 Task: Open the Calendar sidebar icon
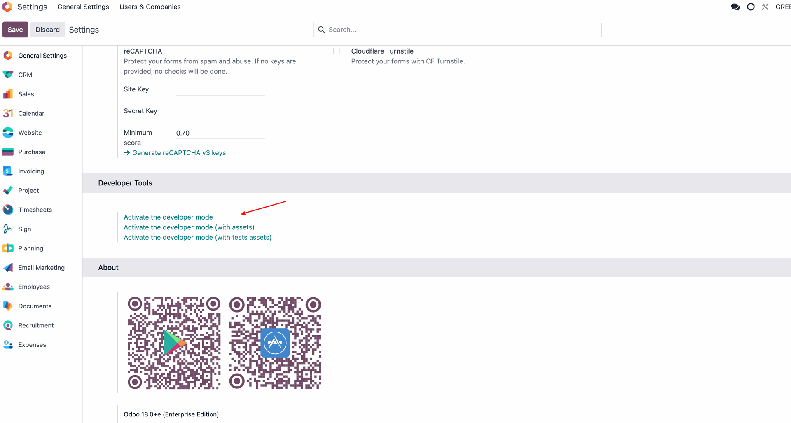[8, 113]
